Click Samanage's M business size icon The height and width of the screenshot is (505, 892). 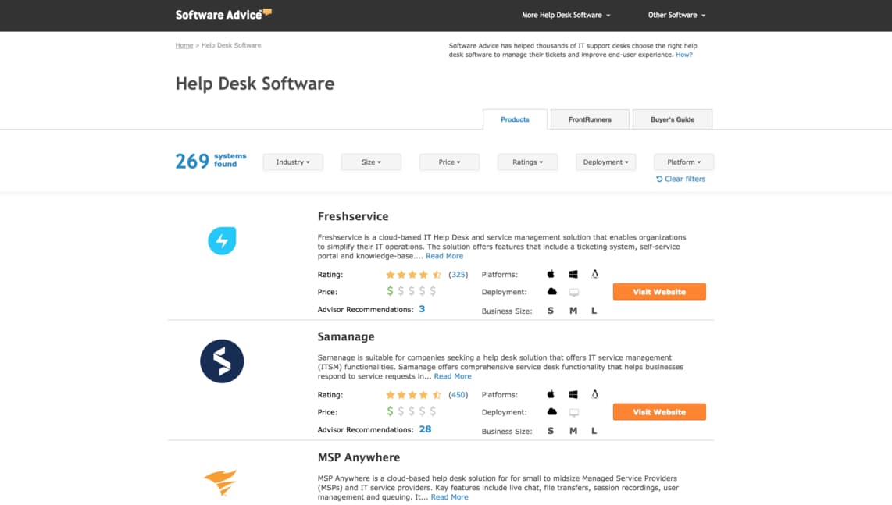(x=573, y=431)
